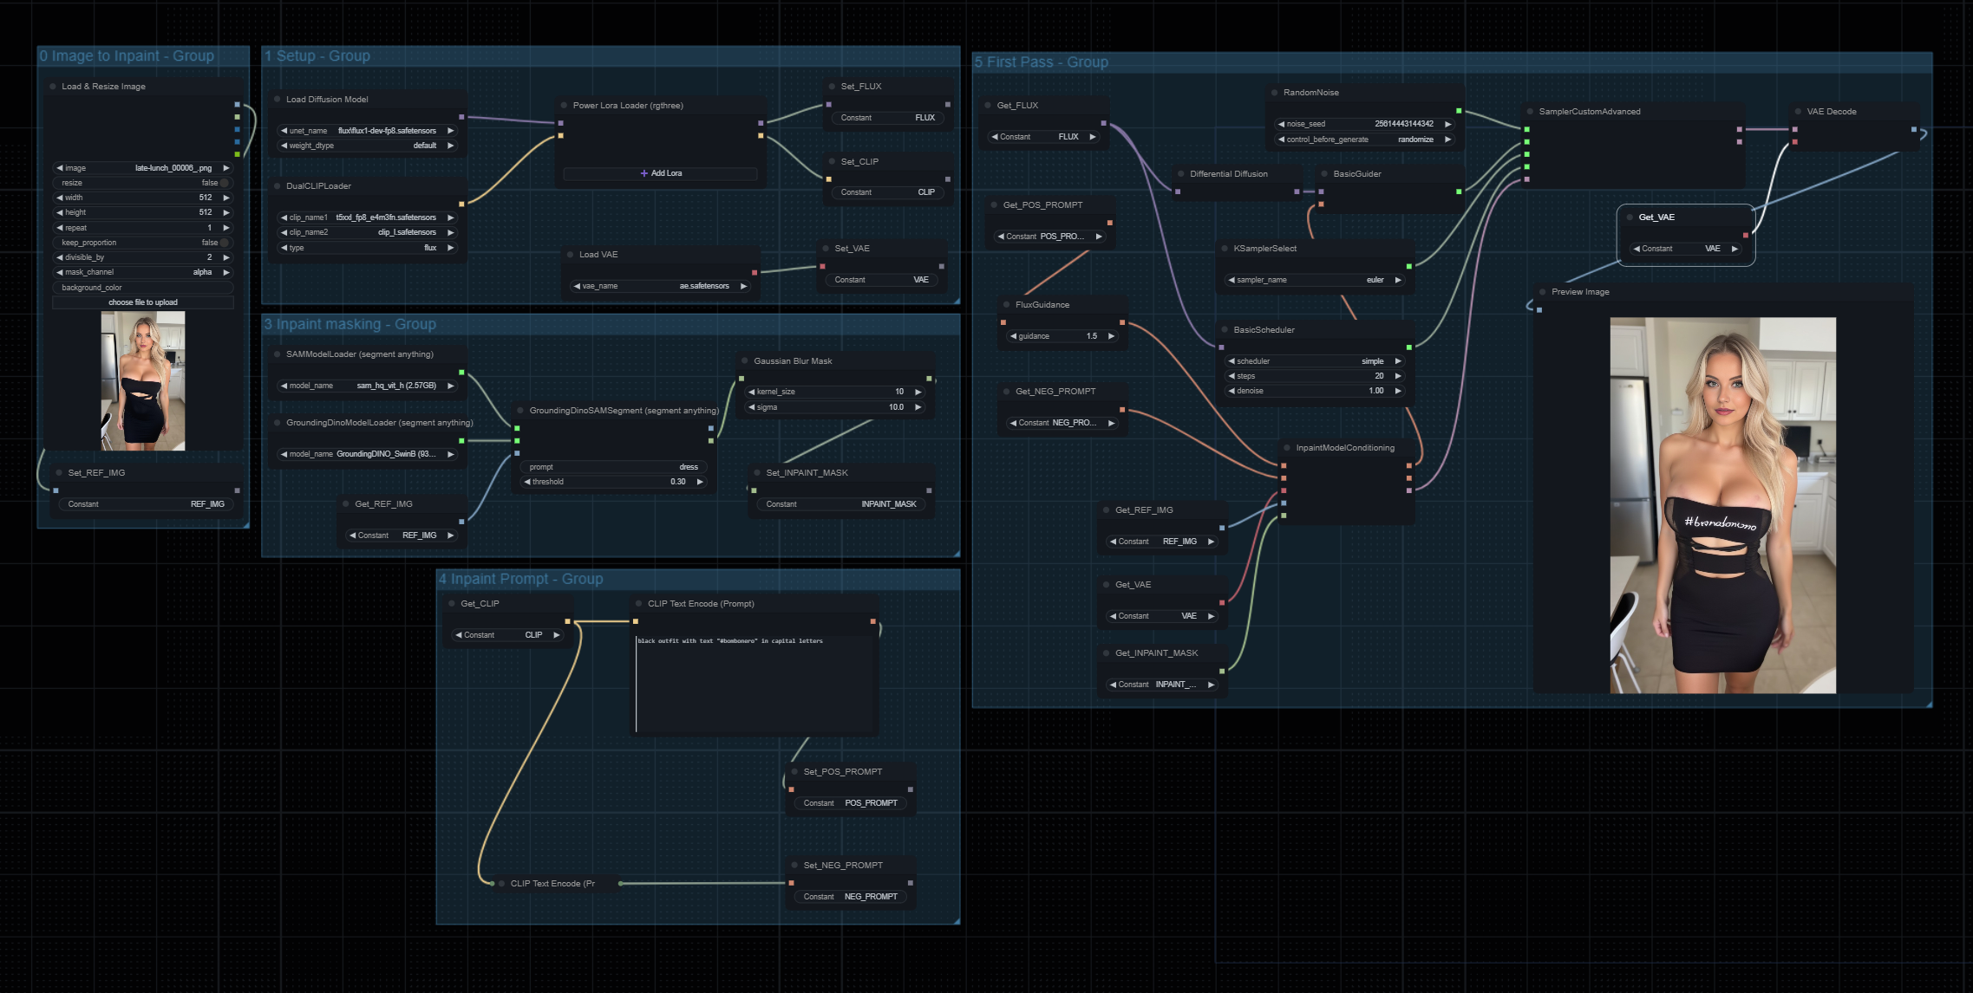Select the '4 Inpaint Prompt - Group' title

point(520,579)
